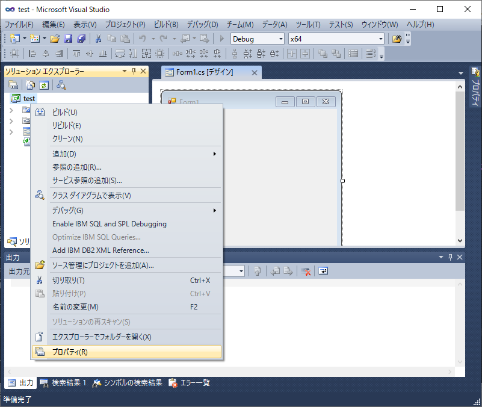Click the Find Message in Code icon in Output

click(258, 271)
